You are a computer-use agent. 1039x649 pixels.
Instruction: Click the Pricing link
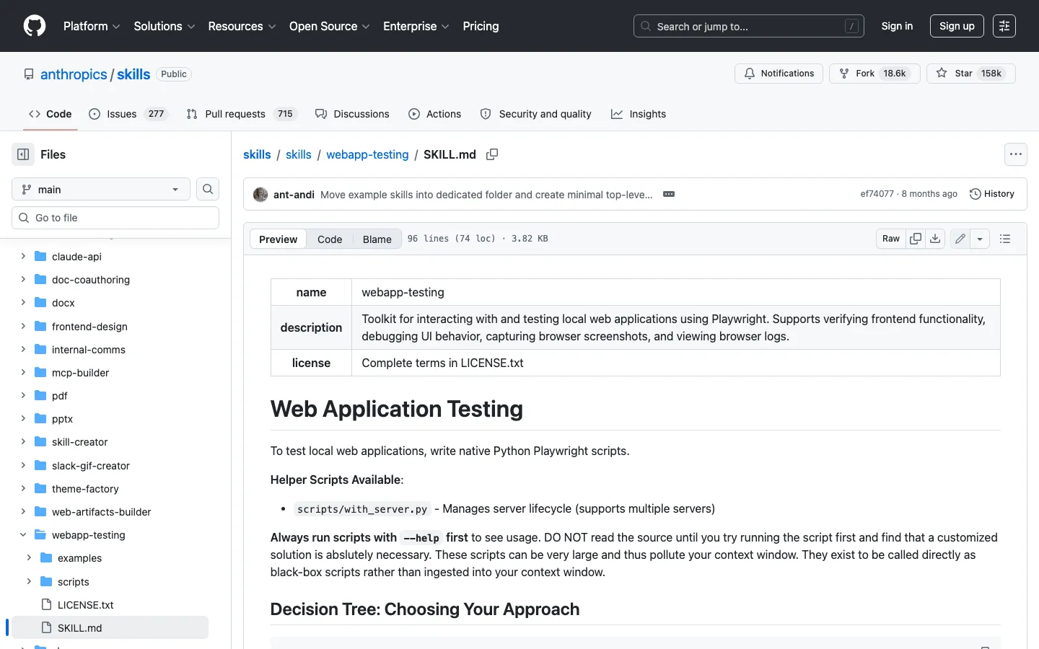pos(481,26)
